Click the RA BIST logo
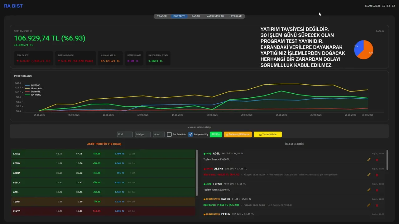The width and height of the screenshot is (399, 224). (x=13, y=6)
